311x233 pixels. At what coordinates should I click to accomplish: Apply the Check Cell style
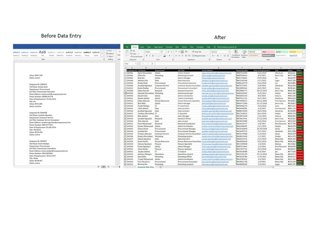(x=268, y=55)
